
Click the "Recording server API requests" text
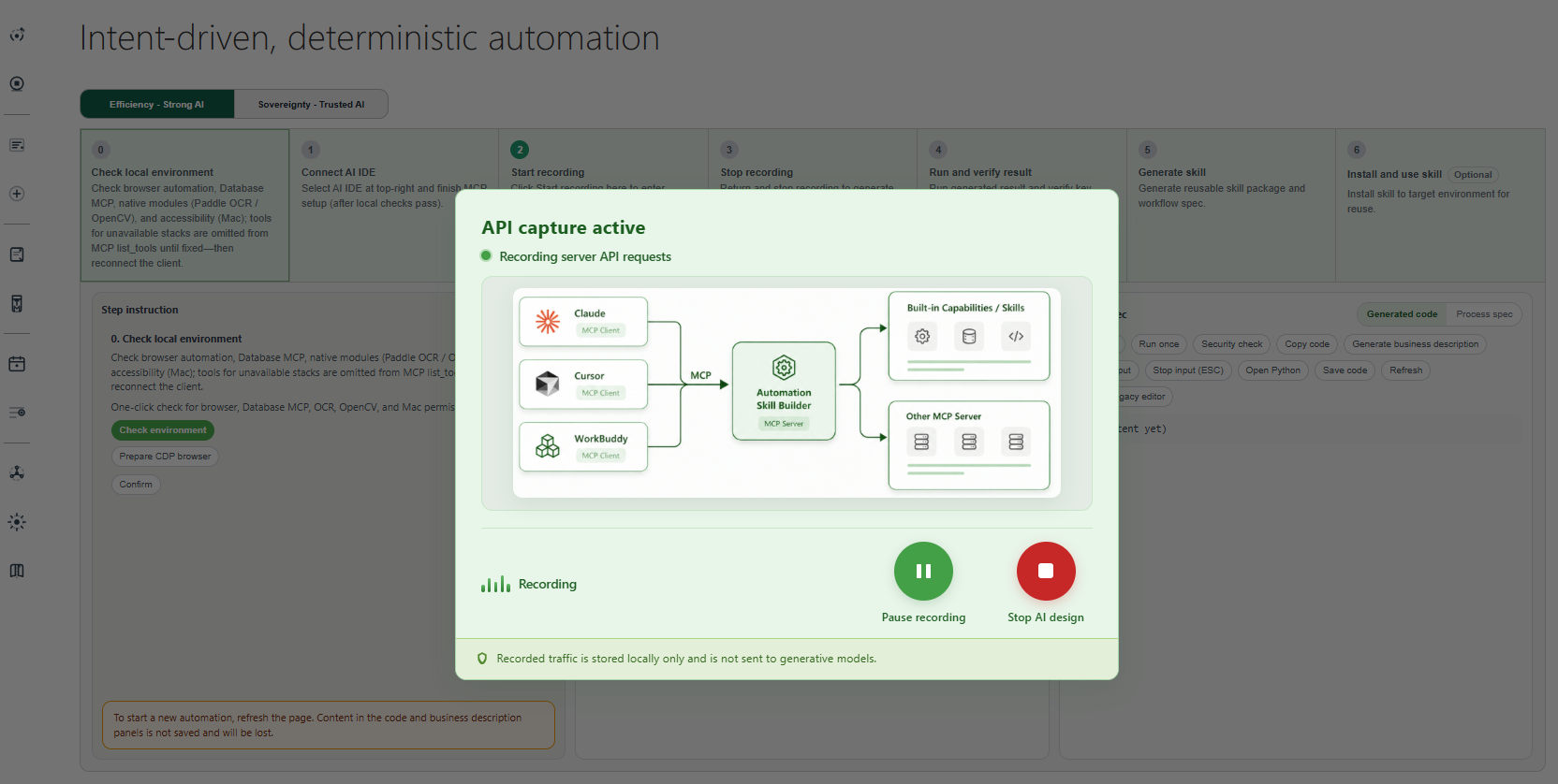585,256
